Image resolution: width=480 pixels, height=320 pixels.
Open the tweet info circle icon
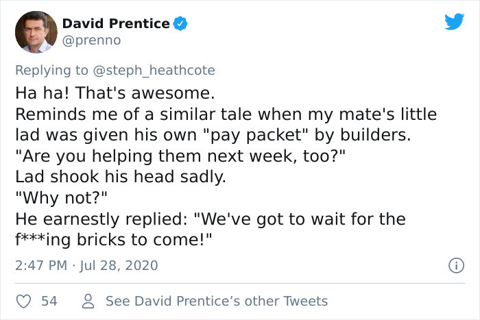[453, 264]
